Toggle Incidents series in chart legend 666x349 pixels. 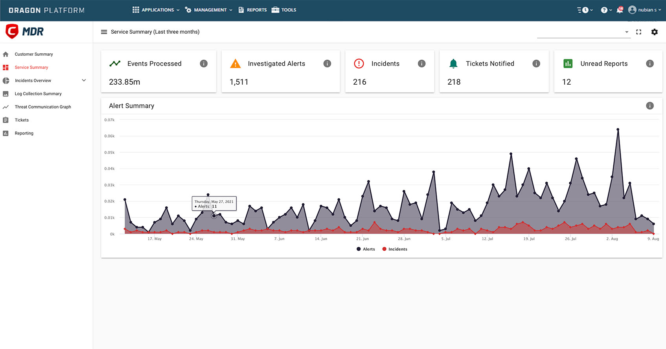395,249
